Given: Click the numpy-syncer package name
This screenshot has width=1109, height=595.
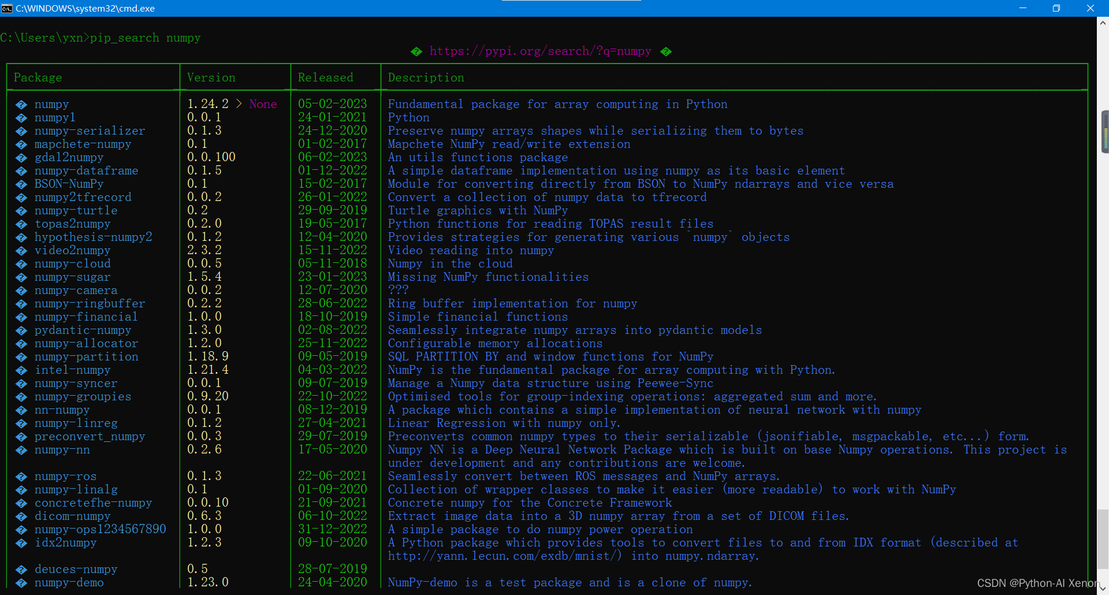Looking at the screenshot, I should click(76, 383).
